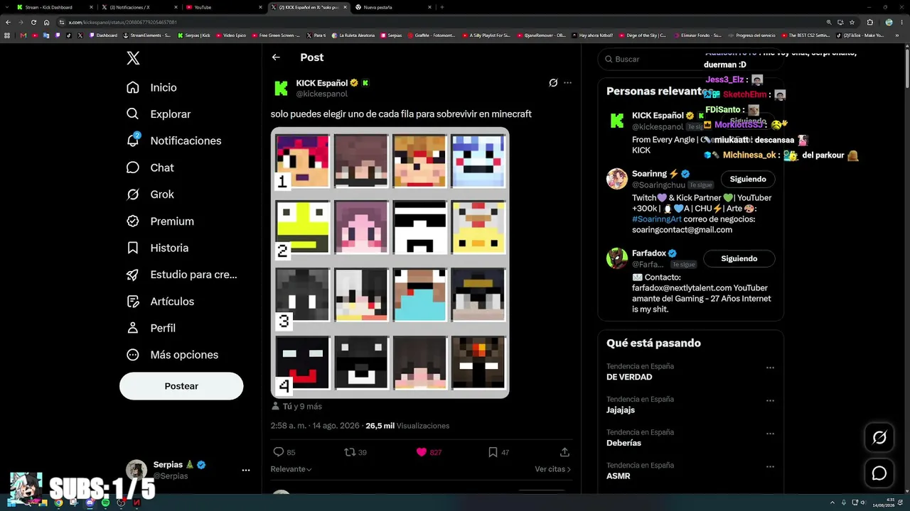Open the #SoaringArt hashtag link
The width and height of the screenshot is (910, 511).
pyautogui.click(x=658, y=219)
